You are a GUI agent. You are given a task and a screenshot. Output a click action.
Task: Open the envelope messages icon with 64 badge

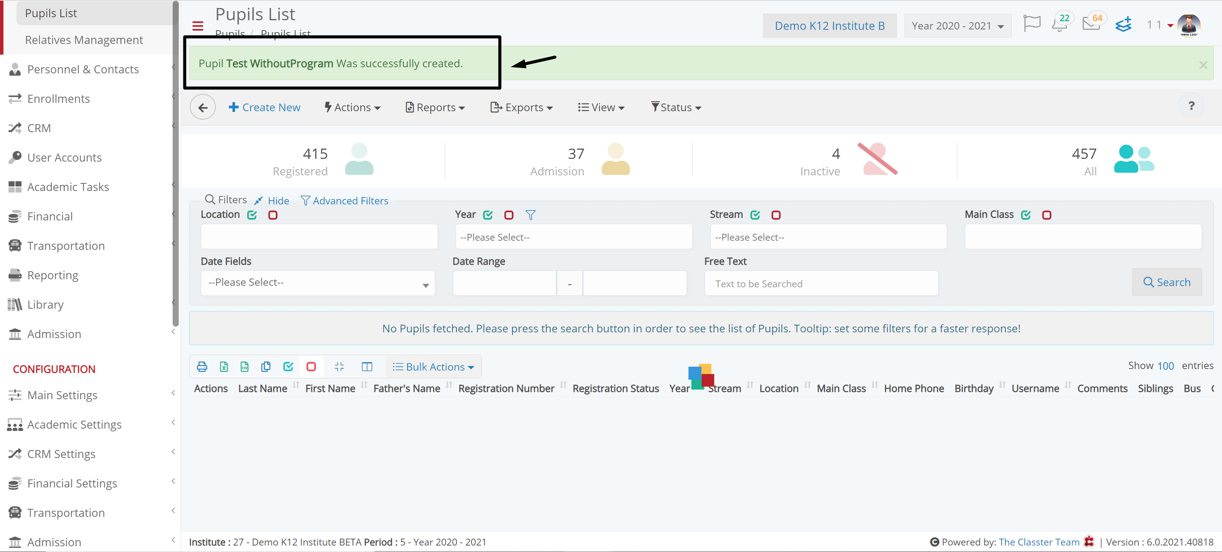(x=1091, y=24)
